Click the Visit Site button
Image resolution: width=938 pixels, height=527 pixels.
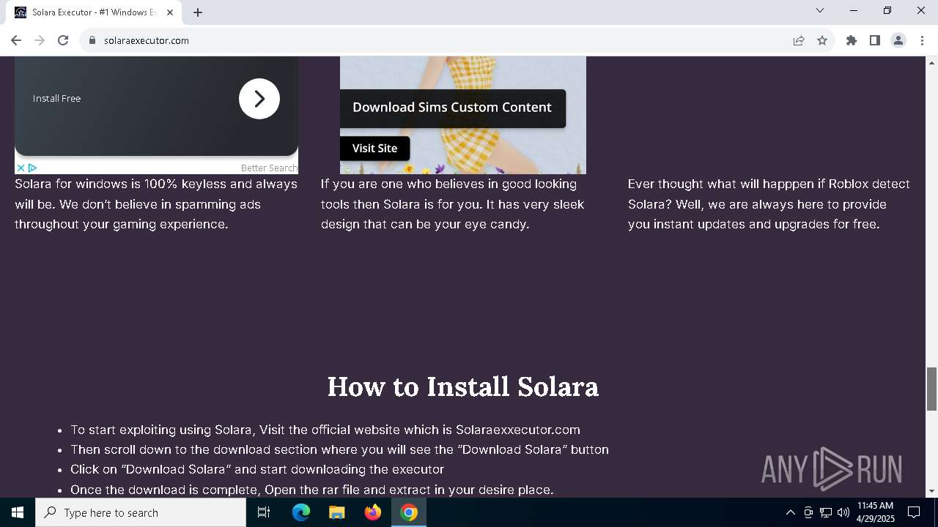374,148
